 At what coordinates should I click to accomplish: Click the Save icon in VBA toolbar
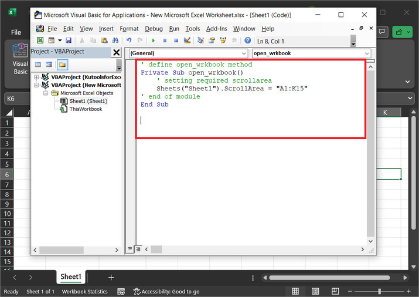[x=69, y=41]
